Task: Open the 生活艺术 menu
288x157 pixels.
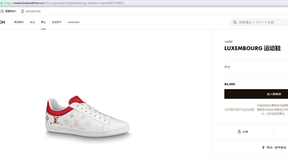Action: (x=56, y=22)
